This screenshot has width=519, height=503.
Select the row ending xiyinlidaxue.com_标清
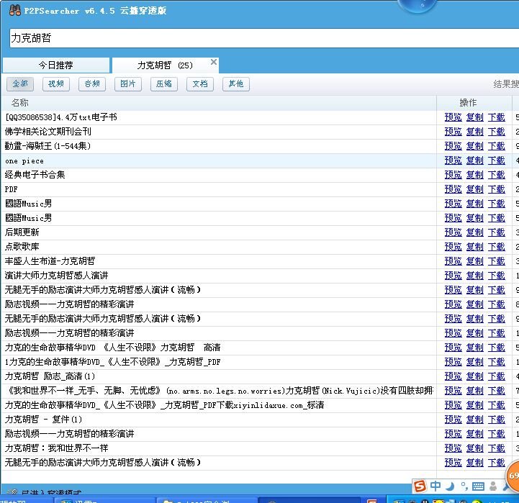point(218,405)
